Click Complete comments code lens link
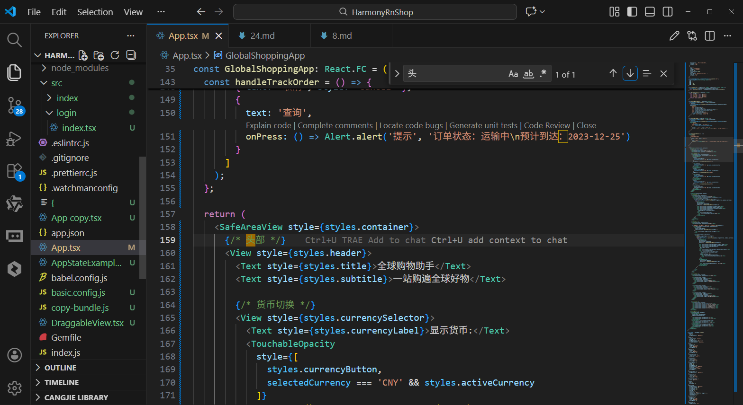 (x=335, y=125)
